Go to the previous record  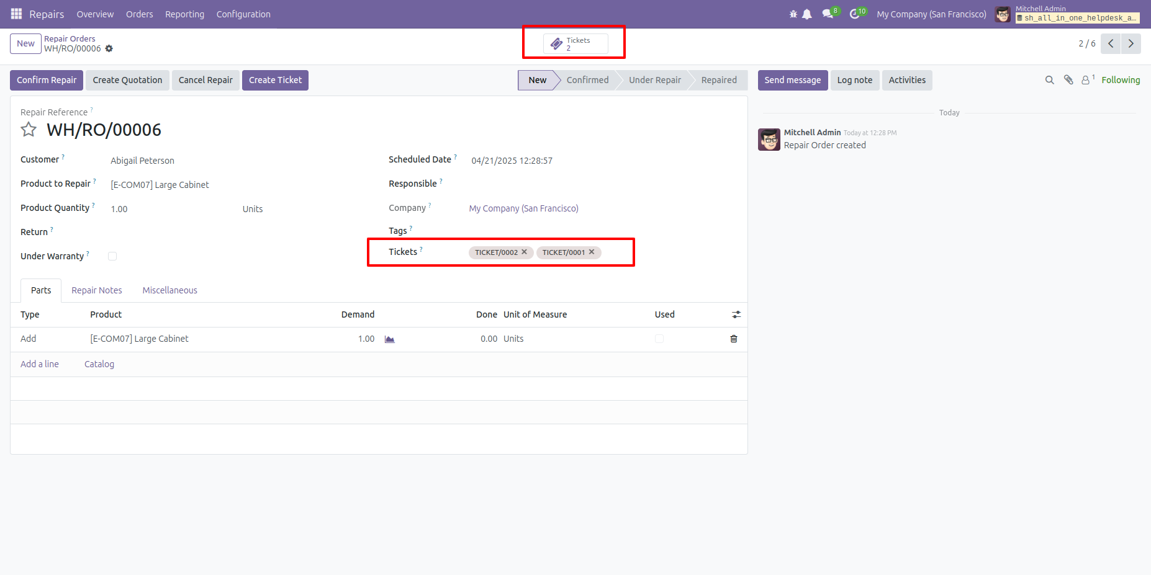[1111, 43]
